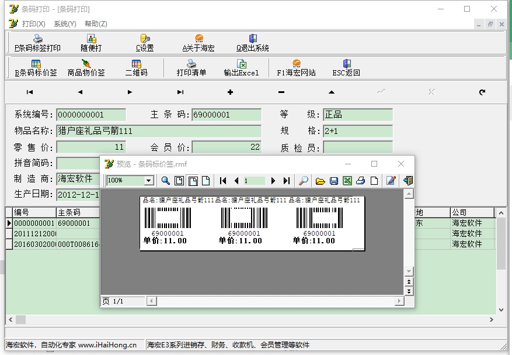Image resolution: width=512 pixels, height=355 pixels.
Task: Close preview with exit door icon
Action: 408,181
